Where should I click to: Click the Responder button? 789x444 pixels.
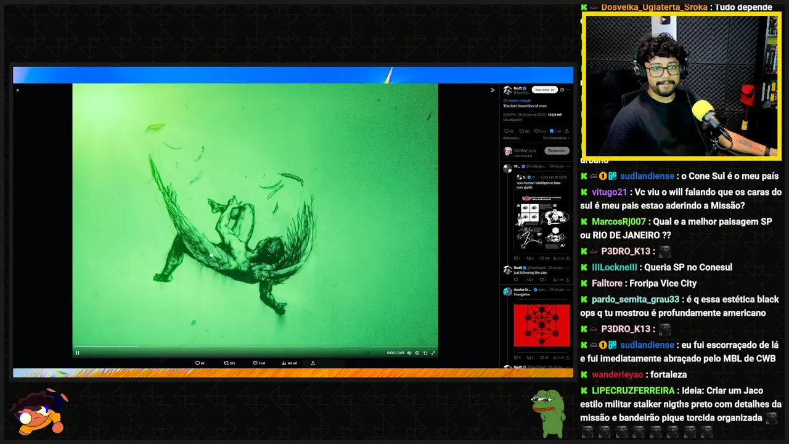coord(557,150)
